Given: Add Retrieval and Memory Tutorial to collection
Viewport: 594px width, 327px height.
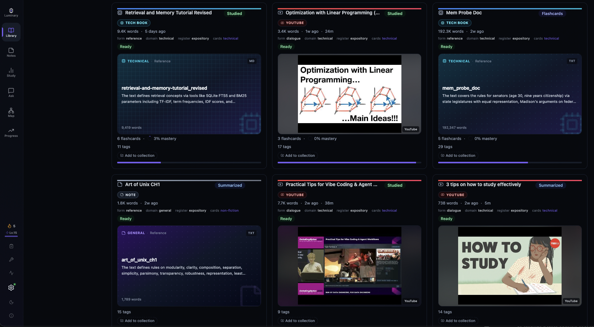Looking at the screenshot, I should [137, 156].
